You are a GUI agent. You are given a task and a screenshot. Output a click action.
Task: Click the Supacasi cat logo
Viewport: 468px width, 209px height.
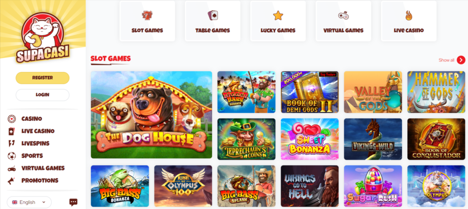click(x=43, y=38)
